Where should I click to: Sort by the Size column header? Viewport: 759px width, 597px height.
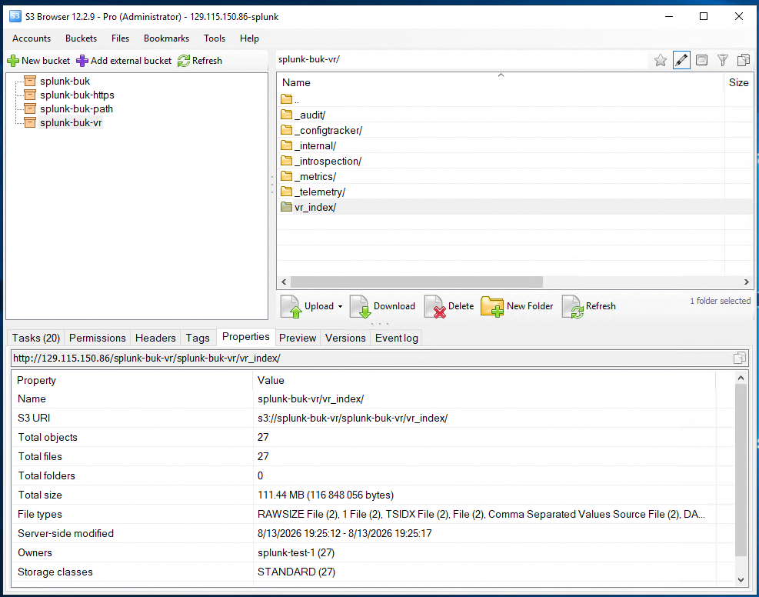738,82
